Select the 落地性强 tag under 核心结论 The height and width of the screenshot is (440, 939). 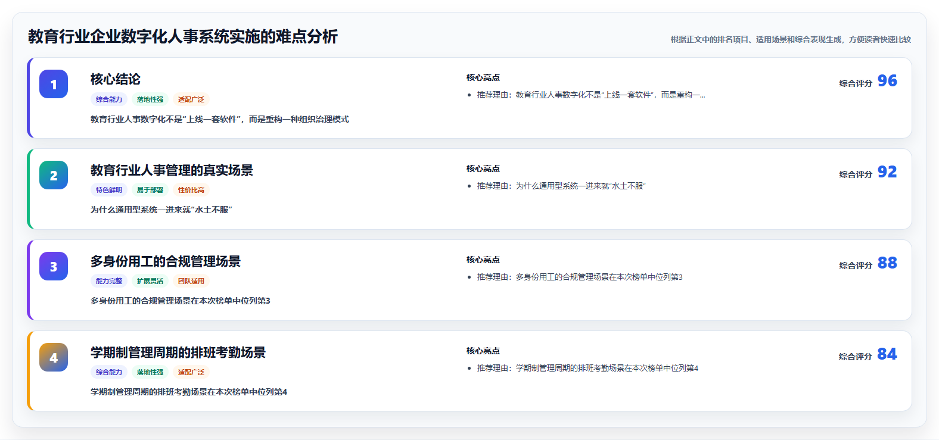click(x=150, y=99)
